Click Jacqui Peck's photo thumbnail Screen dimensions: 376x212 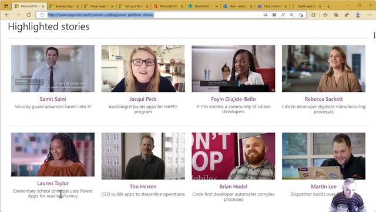click(143, 68)
